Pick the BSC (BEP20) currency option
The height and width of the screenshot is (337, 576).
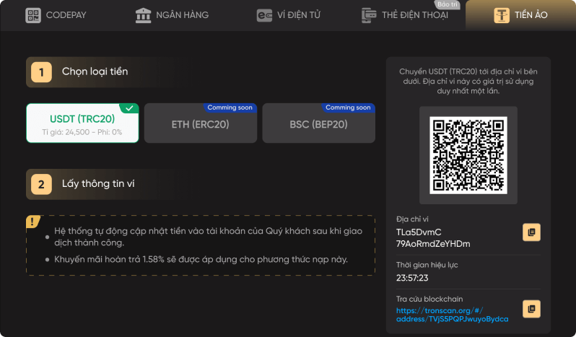318,124
